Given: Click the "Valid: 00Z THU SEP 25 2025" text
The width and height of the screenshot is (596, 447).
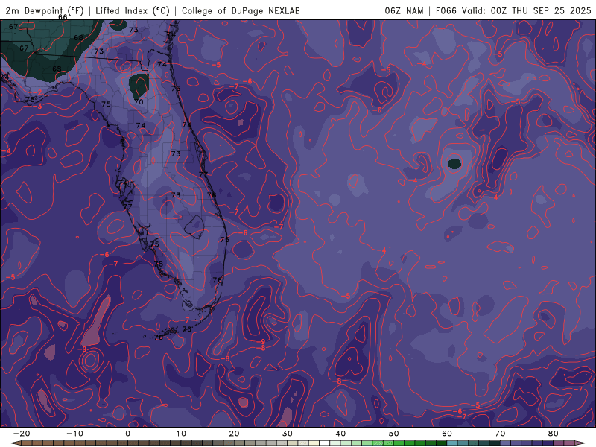Looking at the screenshot, I should 527,11.
